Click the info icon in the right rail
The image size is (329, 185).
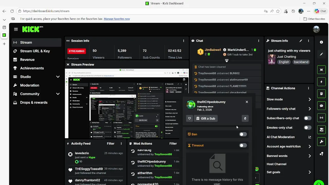tap(321, 42)
